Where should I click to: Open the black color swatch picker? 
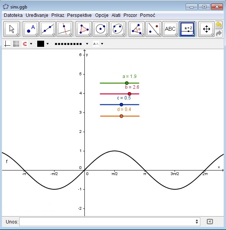[41, 44]
